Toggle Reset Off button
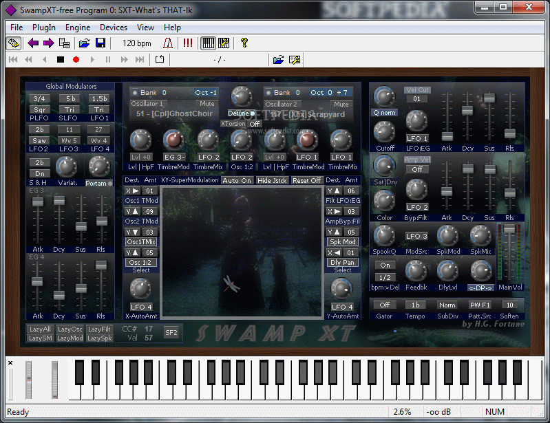This screenshot has height=423, width=550. click(306, 180)
